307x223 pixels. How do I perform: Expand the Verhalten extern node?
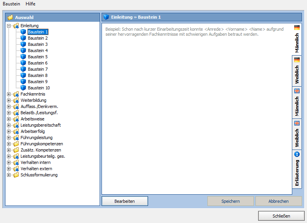(x=9, y=169)
